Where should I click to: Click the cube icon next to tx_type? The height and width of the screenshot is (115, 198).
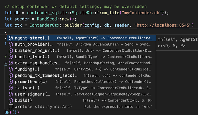11,88
